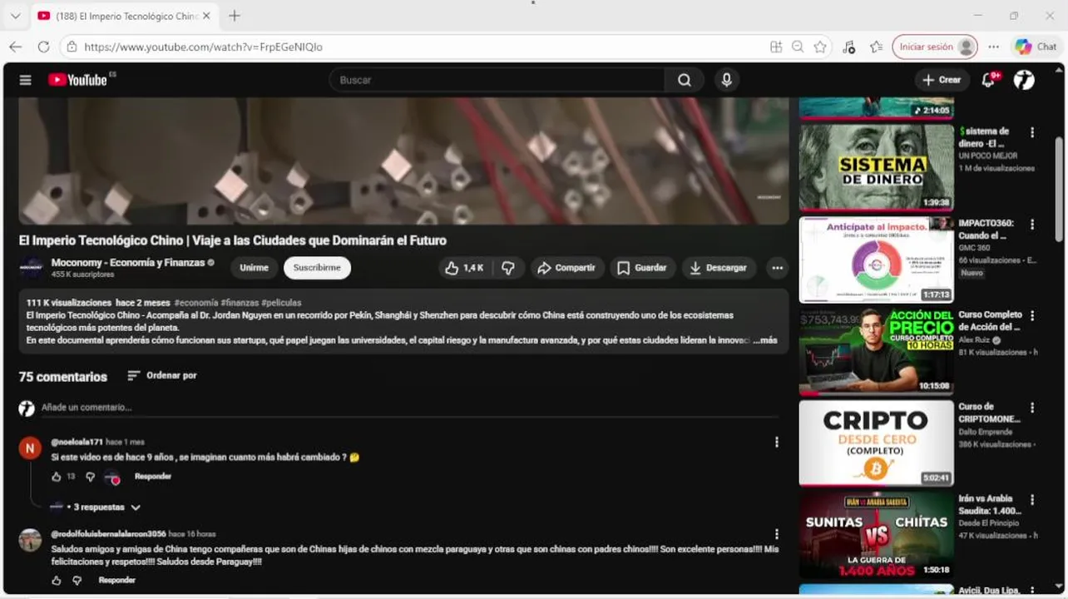This screenshot has height=599, width=1068.
Task: Expand description with ...más
Action: (765, 340)
